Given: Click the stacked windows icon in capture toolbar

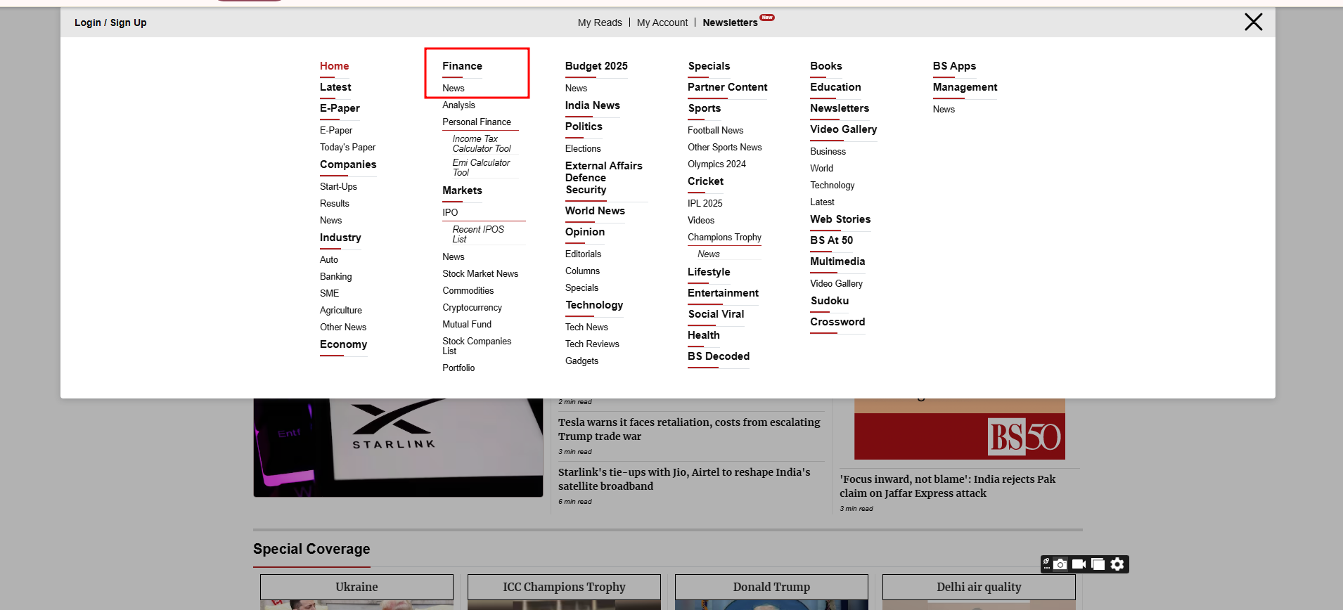Looking at the screenshot, I should coord(1098,564).
